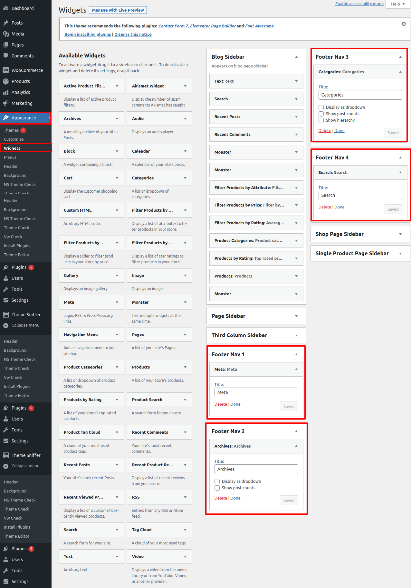The height and width of the screenshot is (588, 411).
Task: Click the Title field in Meta widget
Action: tap(256, 392)
